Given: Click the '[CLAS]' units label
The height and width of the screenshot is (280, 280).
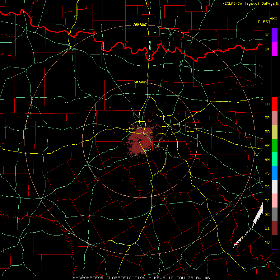Looking at the screenshot, I should pyautogui.click(x=263, y=21).
